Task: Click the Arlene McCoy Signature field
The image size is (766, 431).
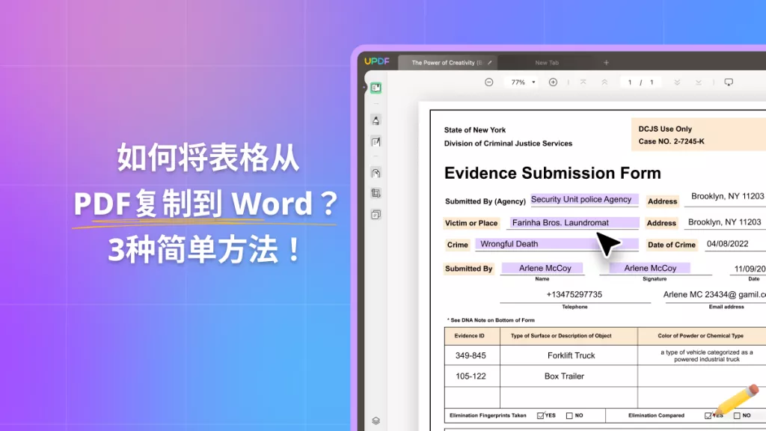Action: tap(650, 269)
